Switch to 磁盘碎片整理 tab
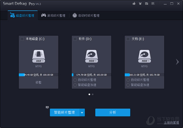 23,16
